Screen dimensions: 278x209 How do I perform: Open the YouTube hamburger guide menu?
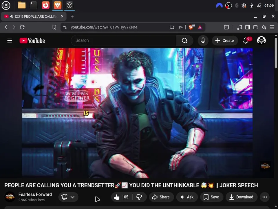coord(10,41)
